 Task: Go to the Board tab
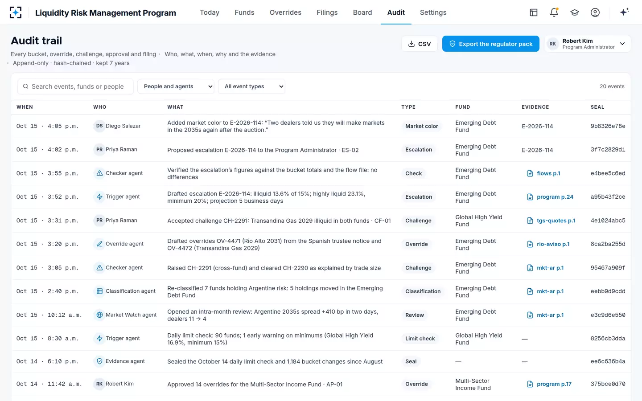point(362,12)
